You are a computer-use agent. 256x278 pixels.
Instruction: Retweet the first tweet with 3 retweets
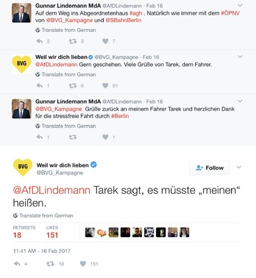73,41
